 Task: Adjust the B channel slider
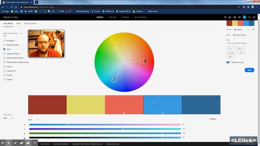point(105,133)
